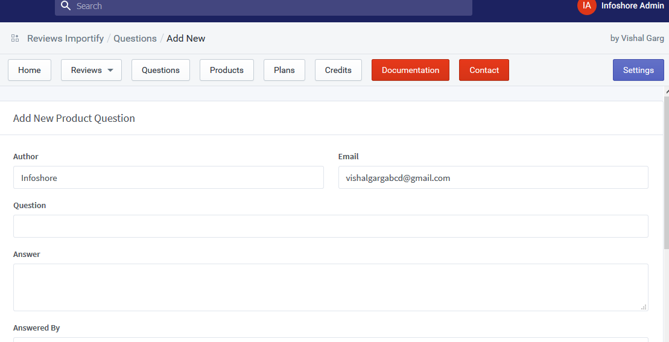Viewport: 669px width, 342px height.
Task: Click the 'Author' field label
Action: pyautogui.click(x=25, y=156)
